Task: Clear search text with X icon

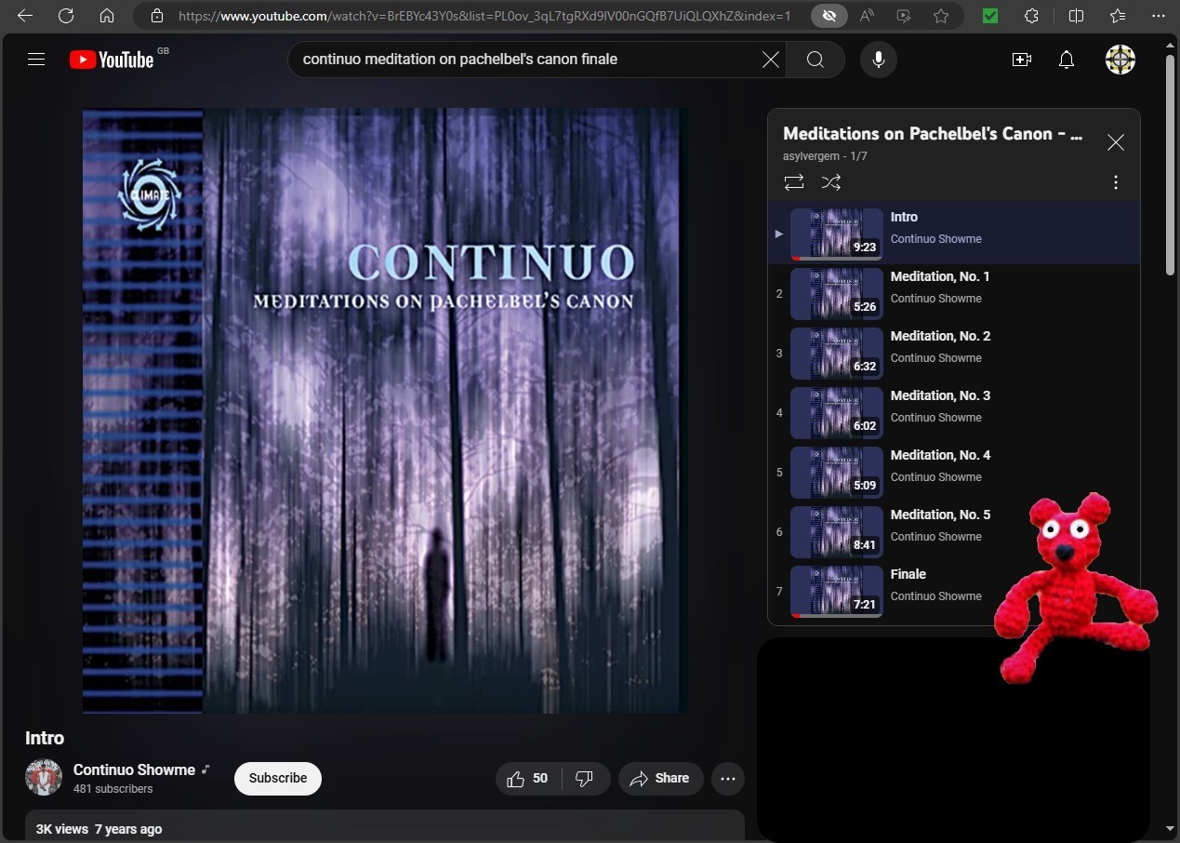Action: (771, 60)
